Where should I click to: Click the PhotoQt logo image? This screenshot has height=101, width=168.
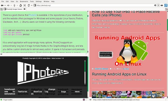(43, 73)
